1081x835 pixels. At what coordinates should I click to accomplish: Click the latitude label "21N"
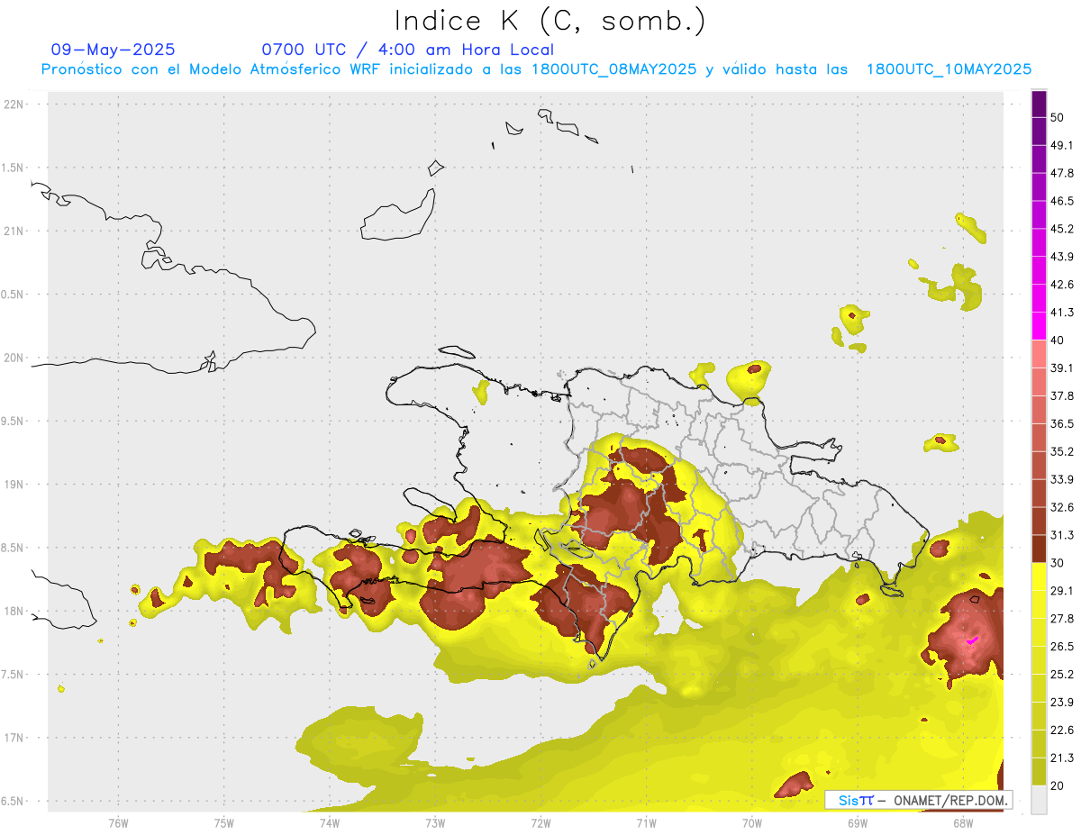tap(15, 231)
